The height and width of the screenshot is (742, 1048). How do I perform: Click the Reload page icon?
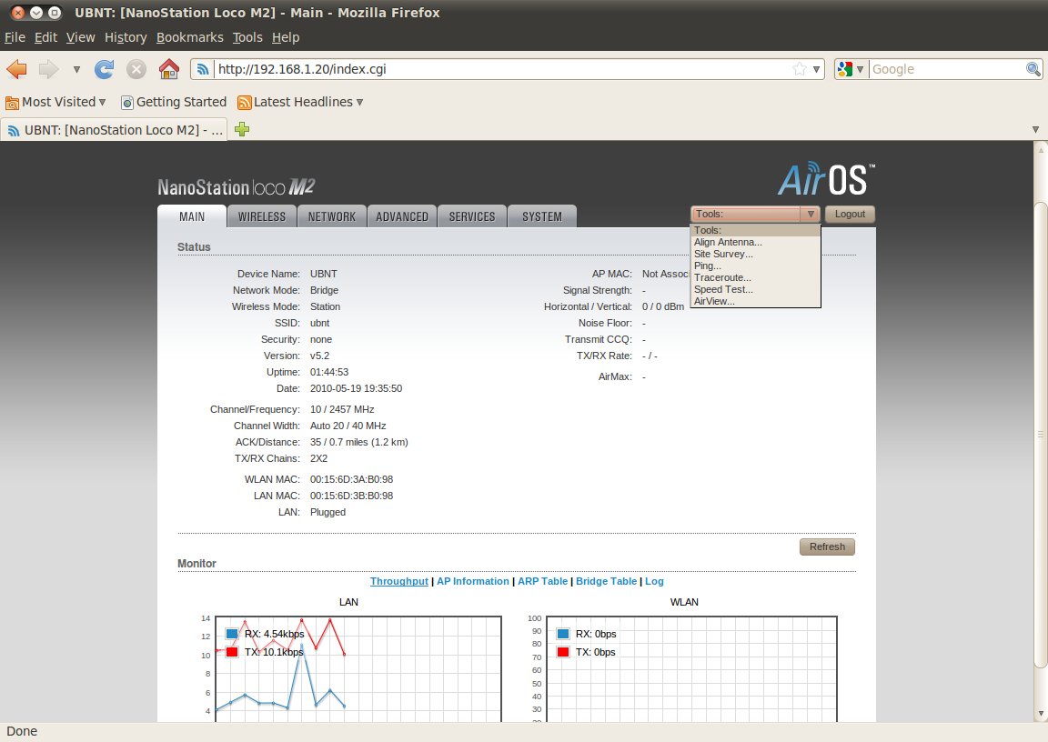(x=105, y=69)
